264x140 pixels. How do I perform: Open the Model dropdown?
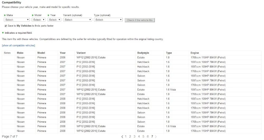point(39,20)
